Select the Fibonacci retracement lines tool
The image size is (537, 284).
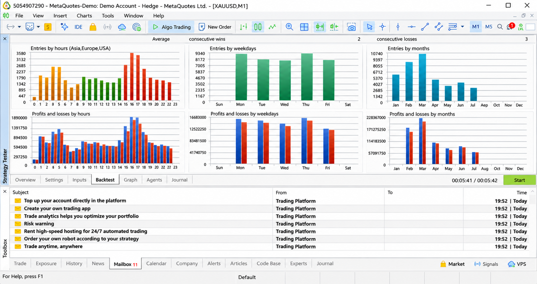click(453, 27)
